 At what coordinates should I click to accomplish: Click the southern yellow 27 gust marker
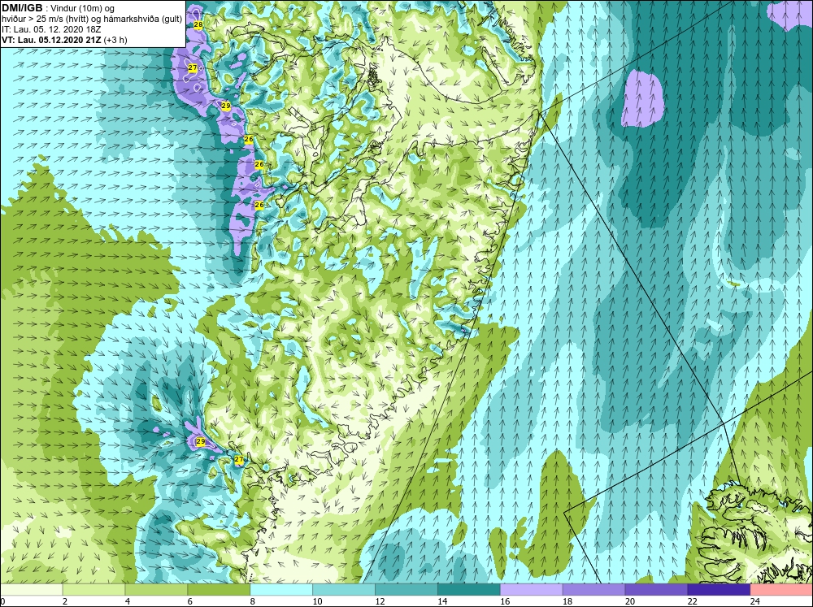click(x=238, y=459)
